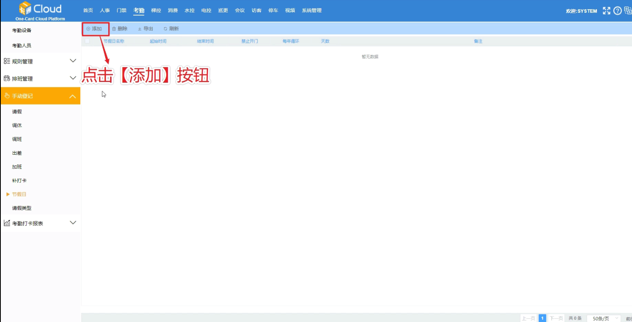The width and height of the screenshot is (632, 322).
Task: Click the 结束时间 column header
Action: pyautogui.click(x=205, y=41)
